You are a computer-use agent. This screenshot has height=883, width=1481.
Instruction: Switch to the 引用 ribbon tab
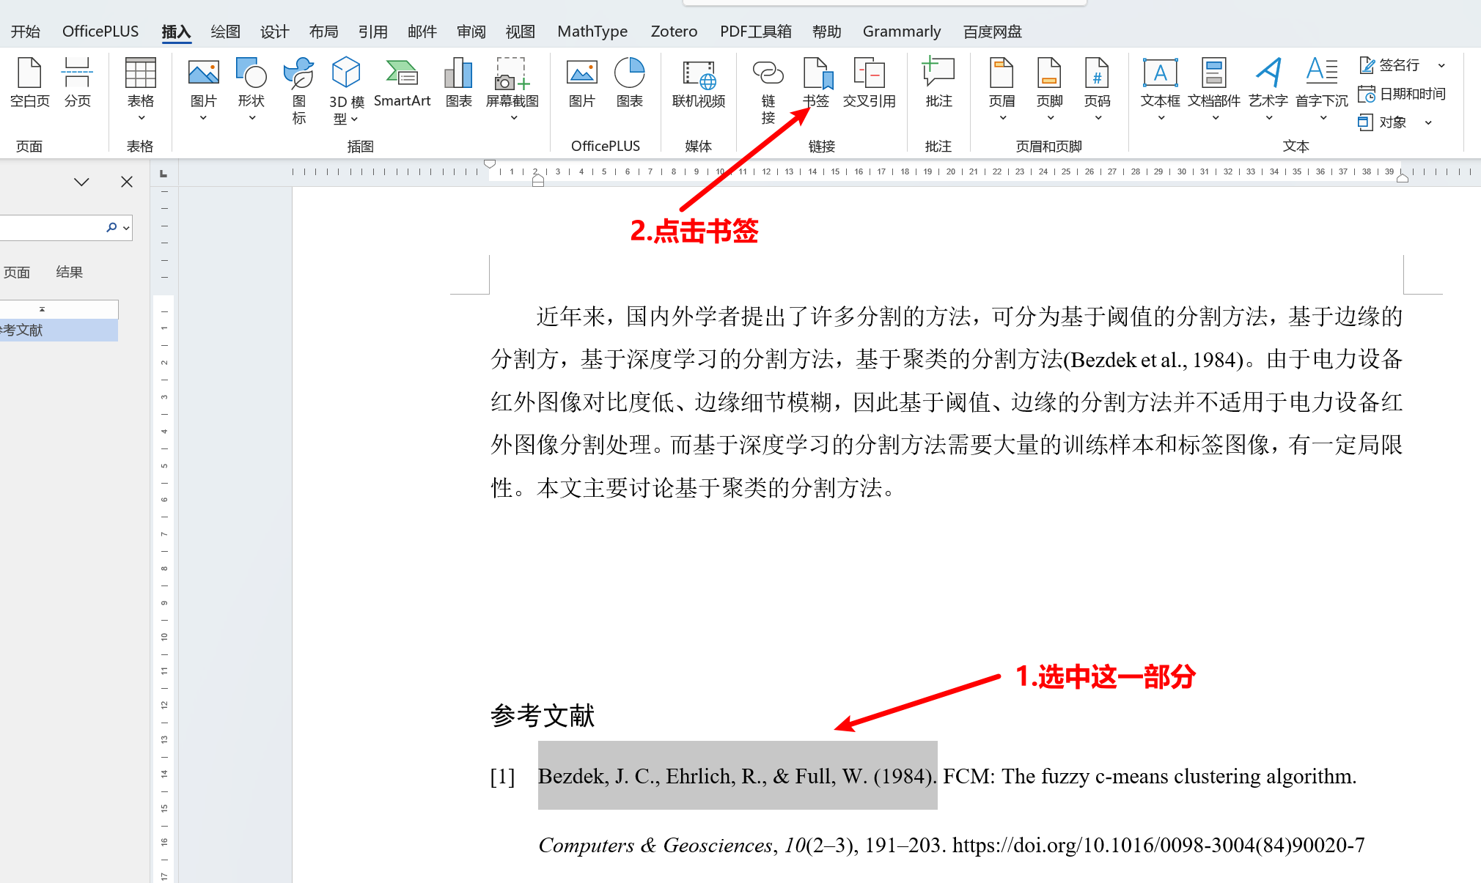[x=372, y=32]
